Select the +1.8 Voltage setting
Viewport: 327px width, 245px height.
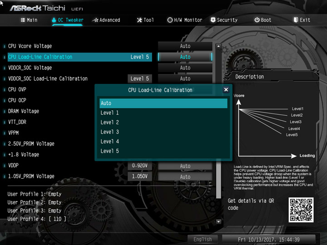(x=24, y=154)
